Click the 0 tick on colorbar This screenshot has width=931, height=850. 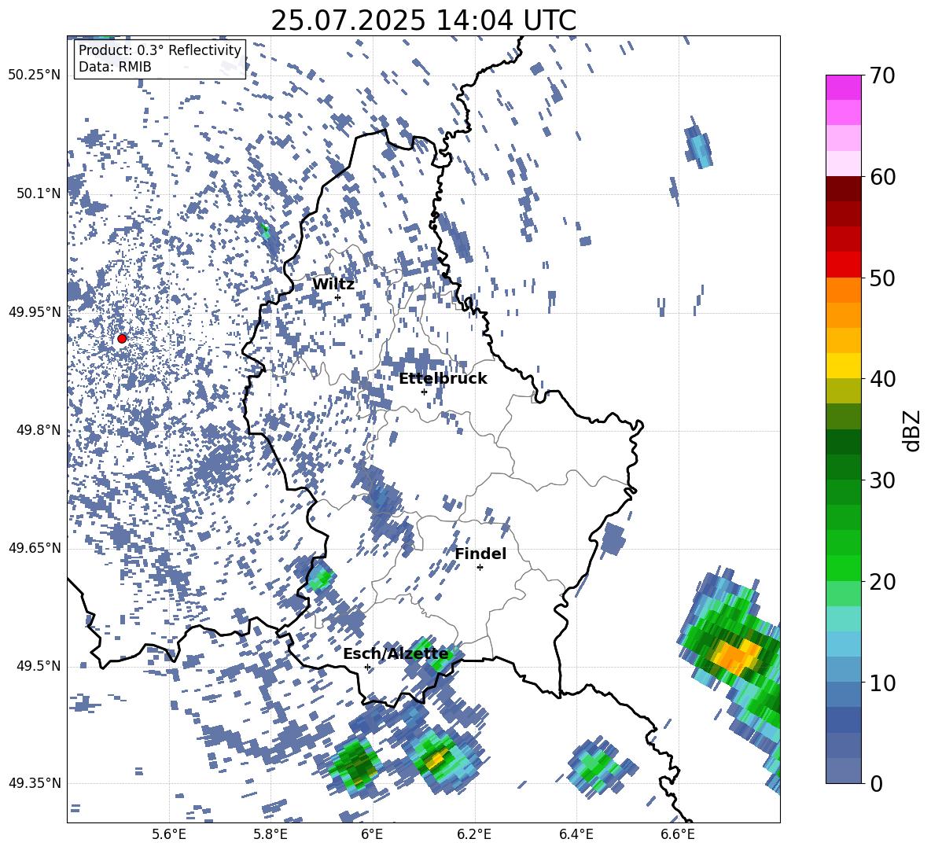(876, 783)
